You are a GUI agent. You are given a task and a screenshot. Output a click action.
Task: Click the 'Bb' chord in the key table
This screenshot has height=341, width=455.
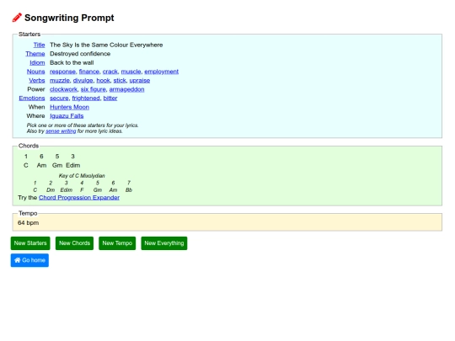[129, 190]
